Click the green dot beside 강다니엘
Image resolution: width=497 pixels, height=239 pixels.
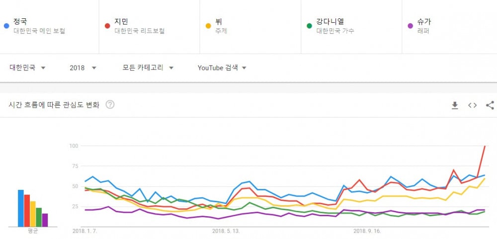pyautogui.click(x=309, y=26)
